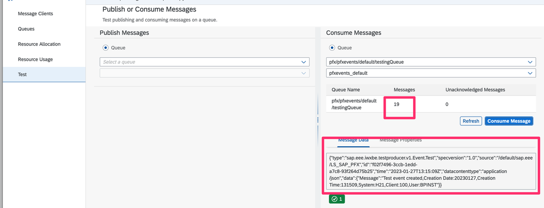The image size is (544, 208).
Task: Click inside the message JSON text area
Action: pos(430,171)
